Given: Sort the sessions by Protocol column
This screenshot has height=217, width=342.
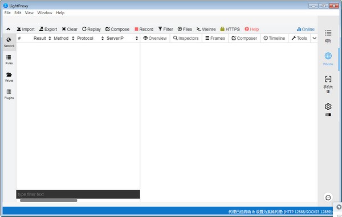Looking at the screenshot, I should [x=90, y=38].
